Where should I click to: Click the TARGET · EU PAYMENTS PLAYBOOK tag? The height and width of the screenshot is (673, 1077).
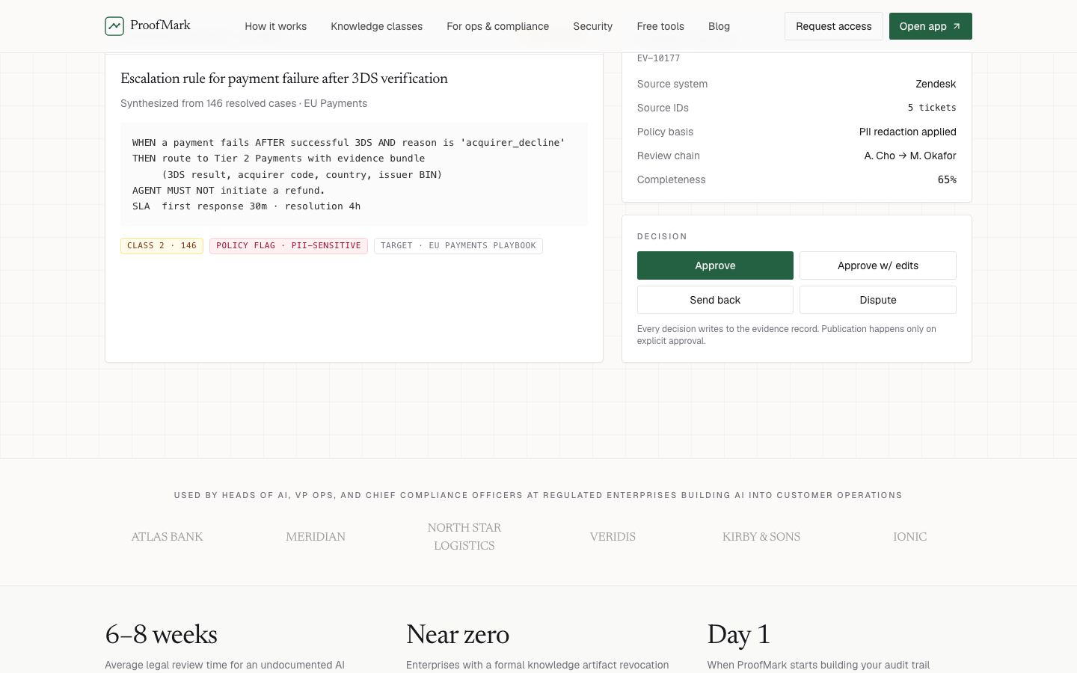point(458,245)
